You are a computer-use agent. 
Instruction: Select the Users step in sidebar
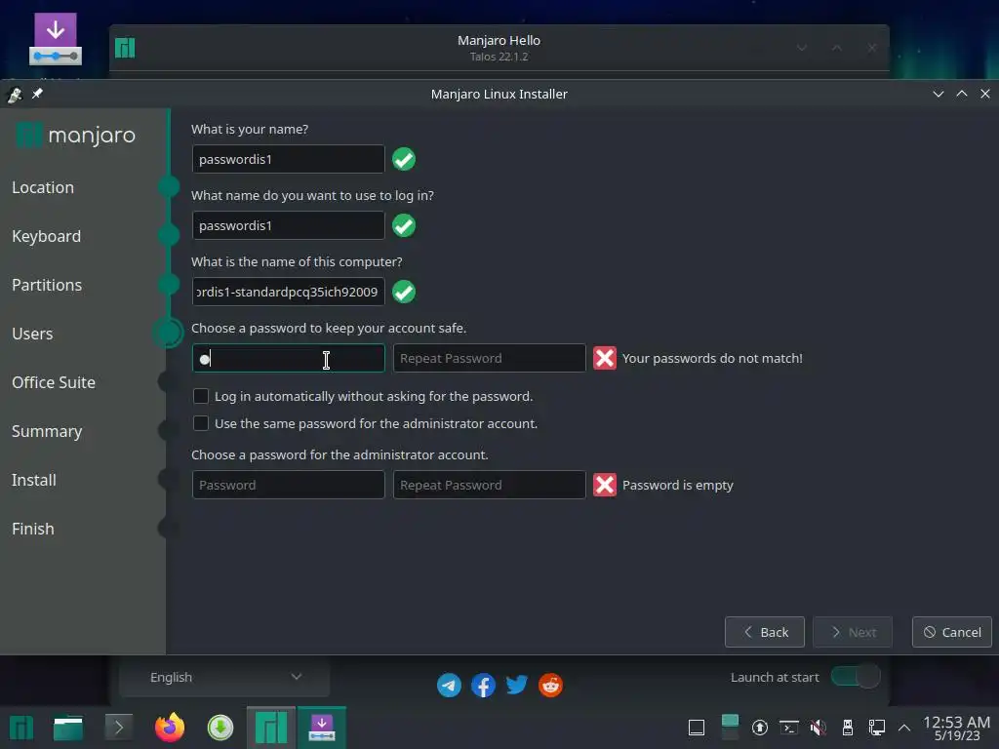[x=32, y=334]
